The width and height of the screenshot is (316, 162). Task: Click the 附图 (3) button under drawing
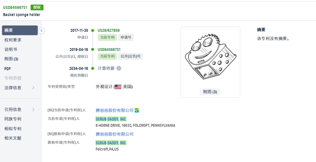pyautogui.click(x=210, y=92)
